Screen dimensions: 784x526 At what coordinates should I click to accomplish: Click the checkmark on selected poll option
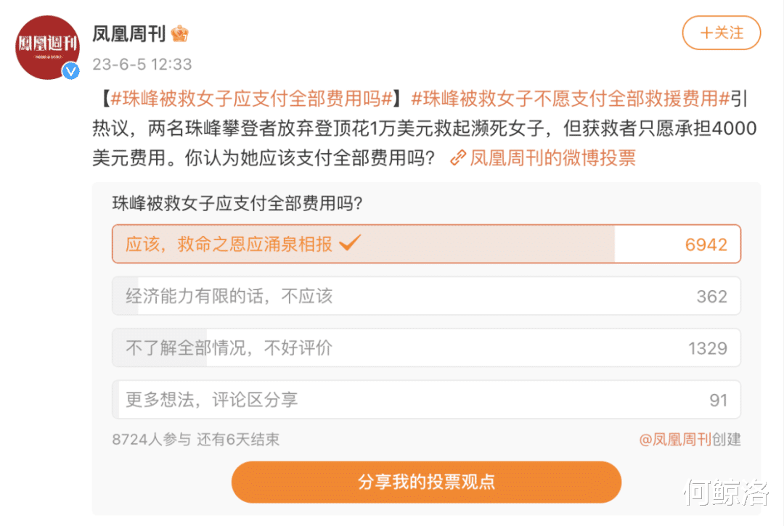(x=350, y=243)
